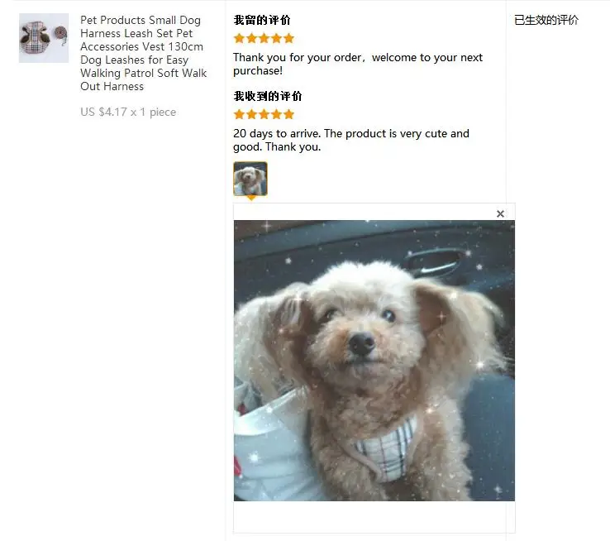Screen dimensions: 610x541
Task: Click the 我收到的评价 heading
Action: point(268,96)
